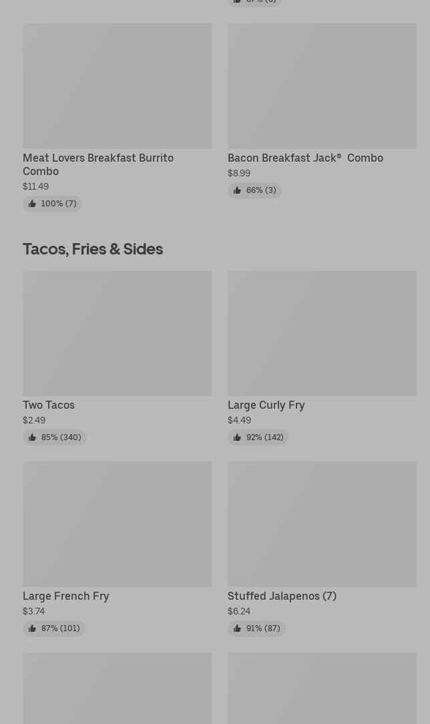This screenshot has width=430, height=724.
Task: Click the thumbs-up icon for Large French Fry
Action: [x=32, y=628]
